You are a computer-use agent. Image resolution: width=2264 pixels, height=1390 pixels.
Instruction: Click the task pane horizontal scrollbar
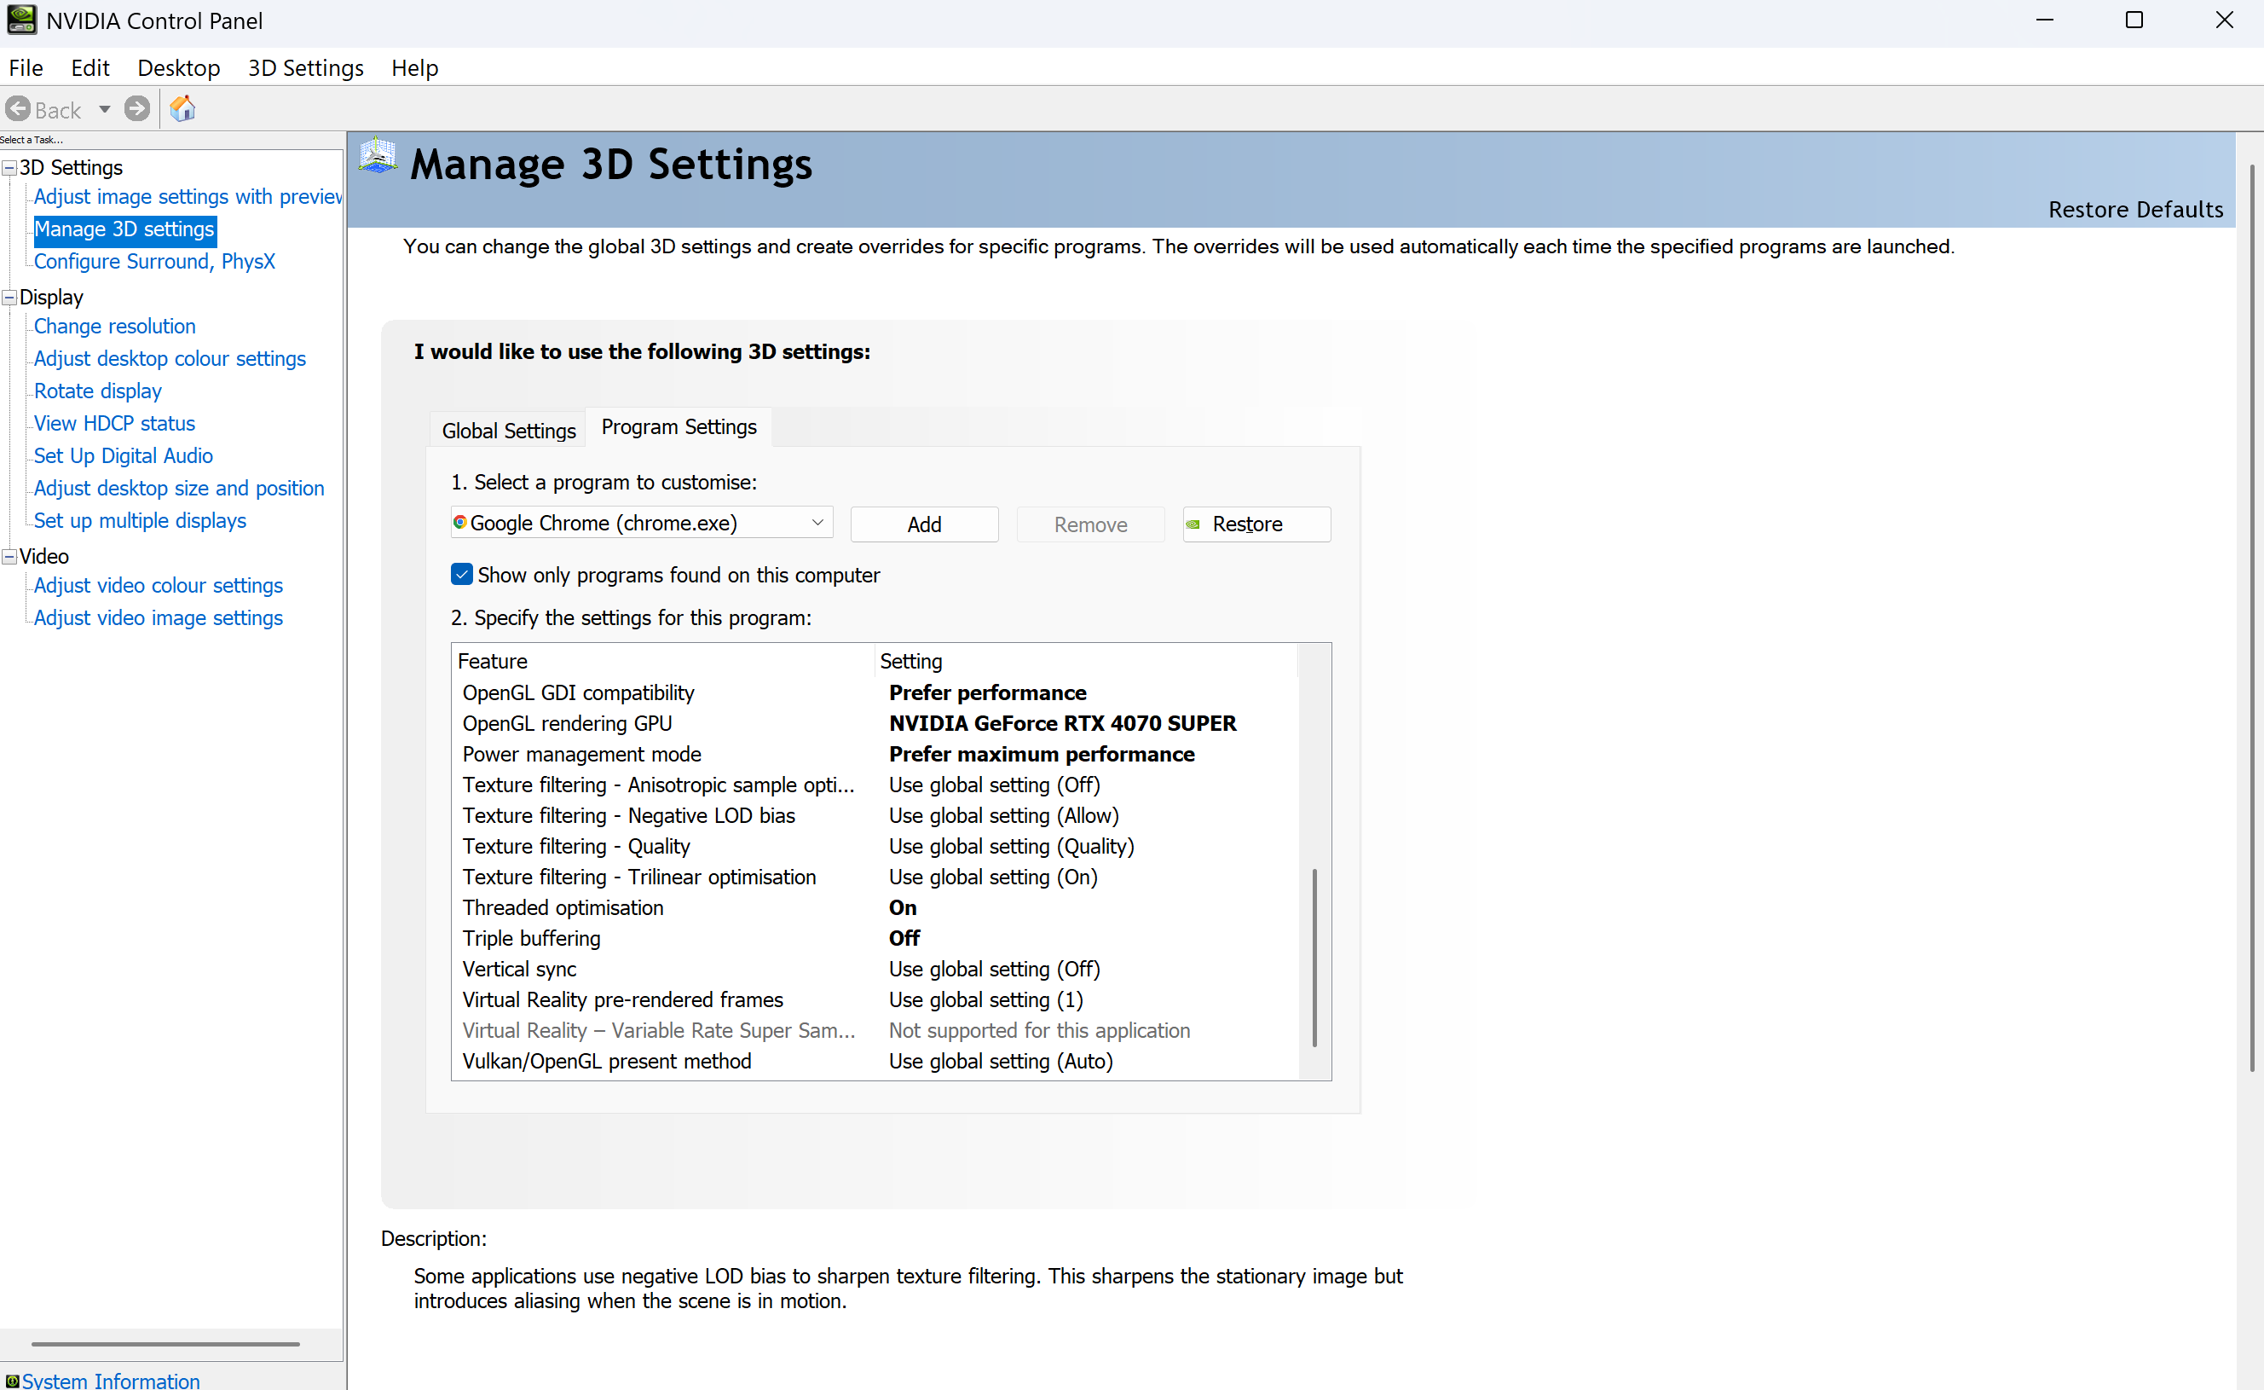(x=165, y=1344)
